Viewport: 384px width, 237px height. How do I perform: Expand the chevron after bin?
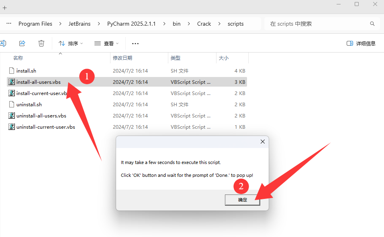189,24
